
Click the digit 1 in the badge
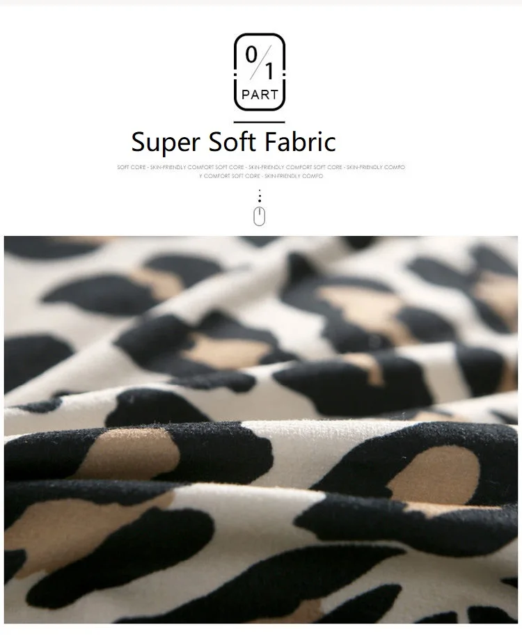click(269, 71)
